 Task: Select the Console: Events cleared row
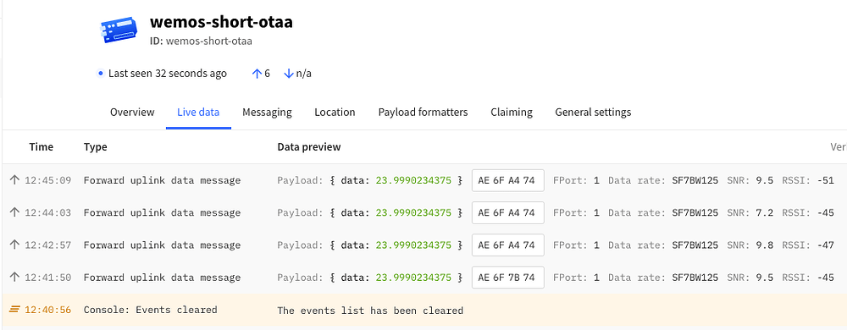coord(424,310)
